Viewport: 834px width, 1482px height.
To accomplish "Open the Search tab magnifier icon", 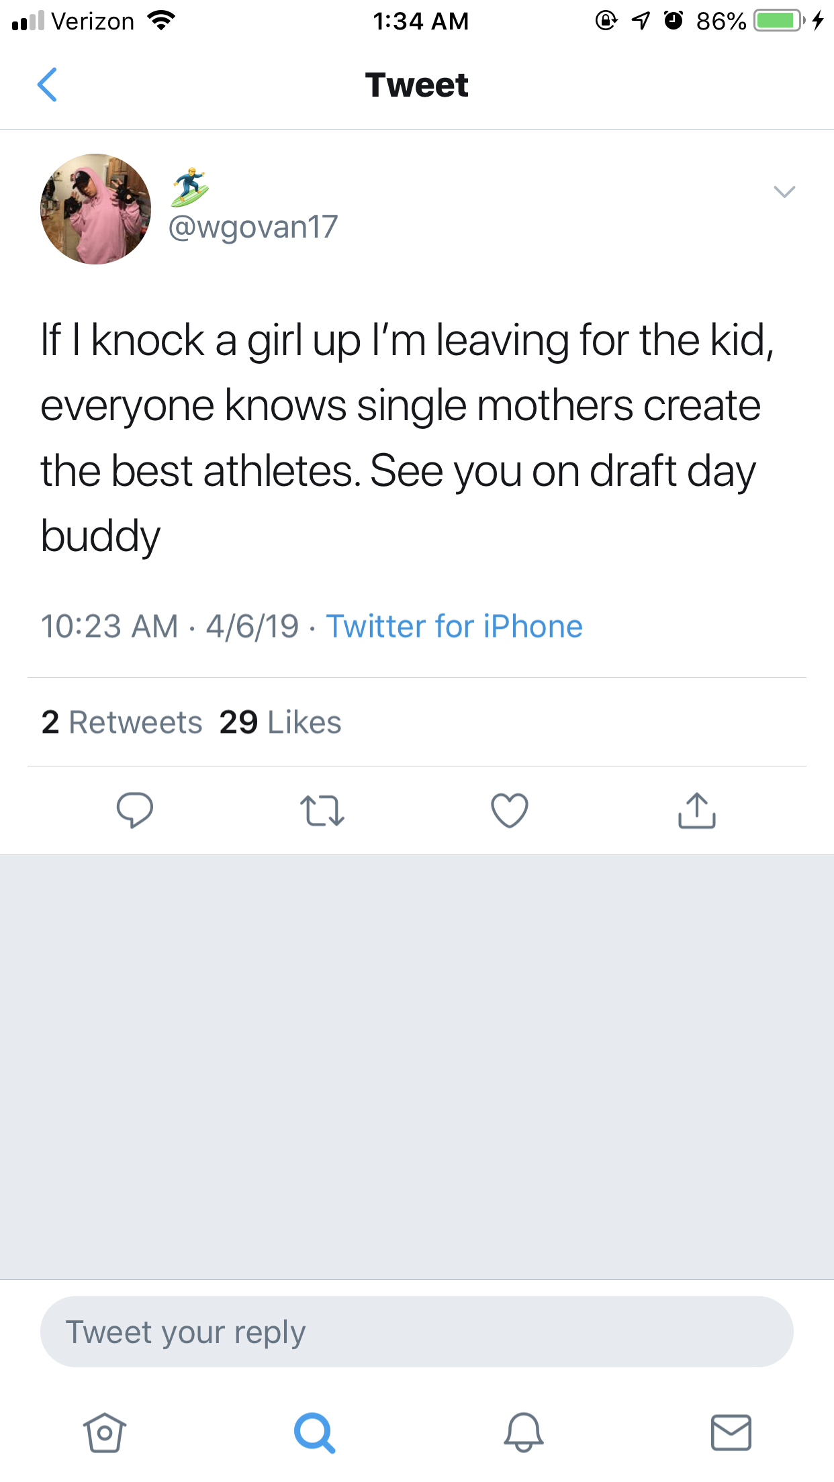I will click(314, 1432).
